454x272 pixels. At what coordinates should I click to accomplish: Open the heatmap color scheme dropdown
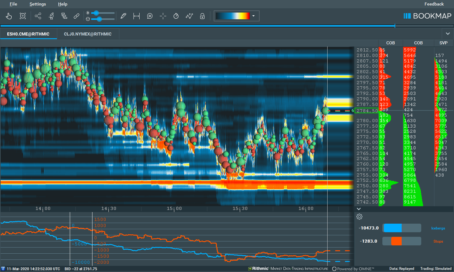[x=253, y=16]
